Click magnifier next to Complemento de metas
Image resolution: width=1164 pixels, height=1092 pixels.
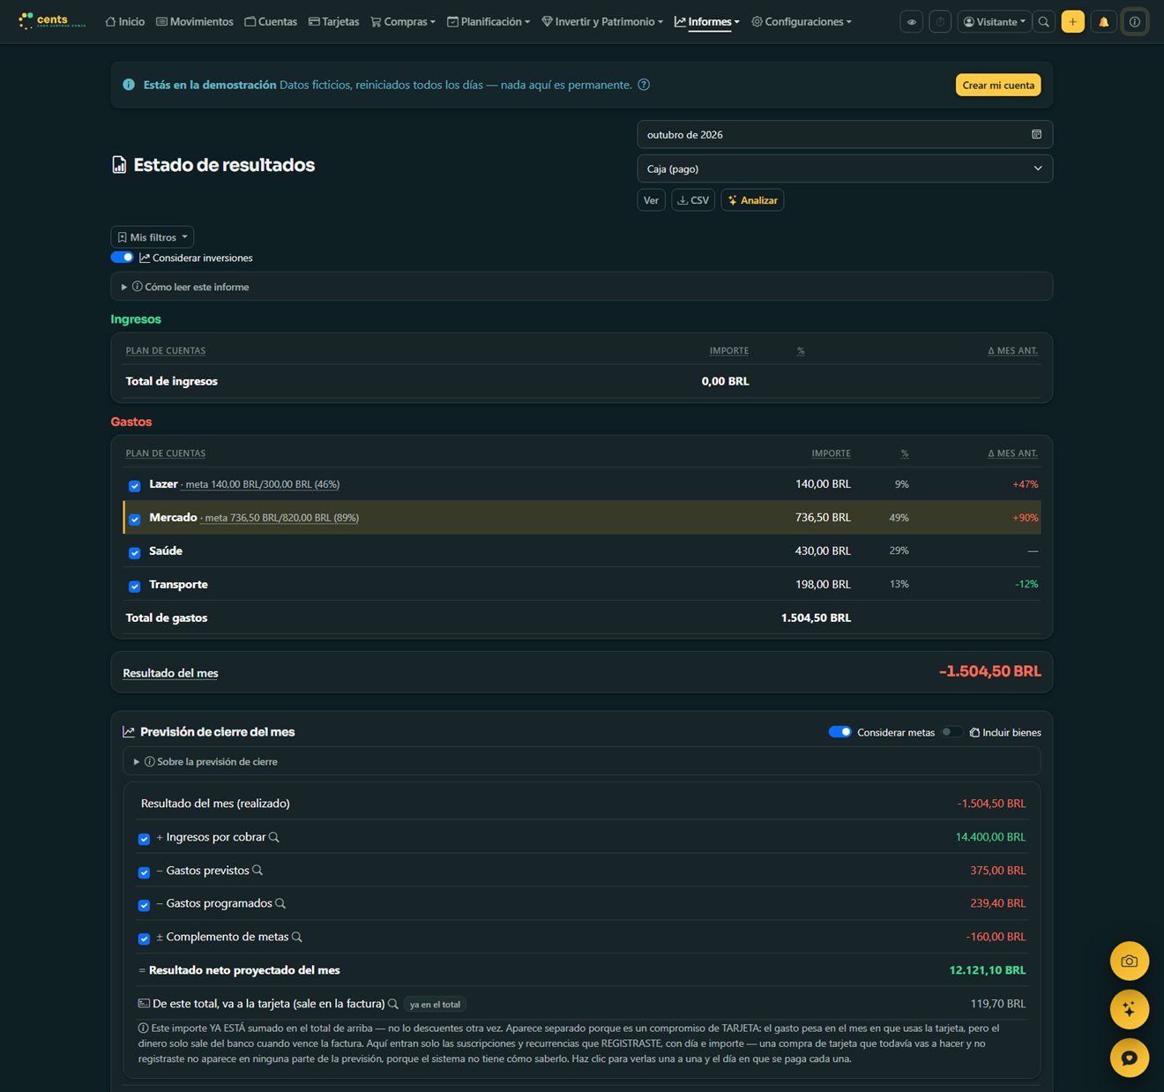tap(297, 937)
